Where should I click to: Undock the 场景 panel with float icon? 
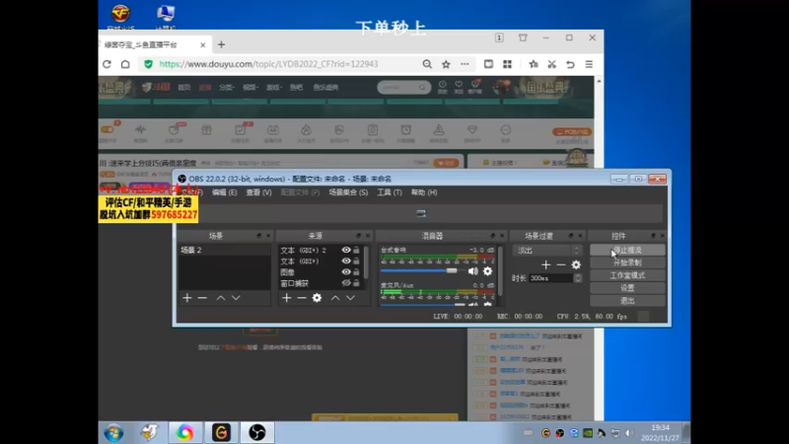pyautogui.click(x=258, y=236)
